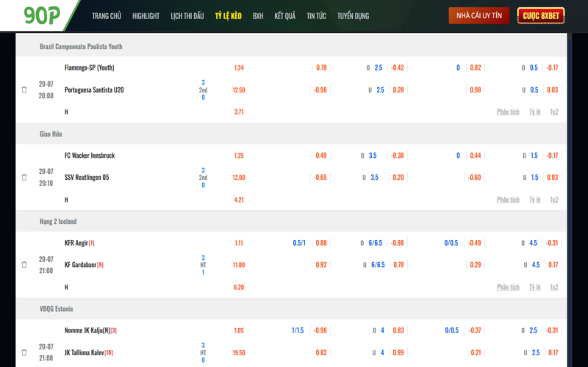588x367 pixels.
Task: Click the VĐQG Estonia league header
Action: tap(57, 308)
